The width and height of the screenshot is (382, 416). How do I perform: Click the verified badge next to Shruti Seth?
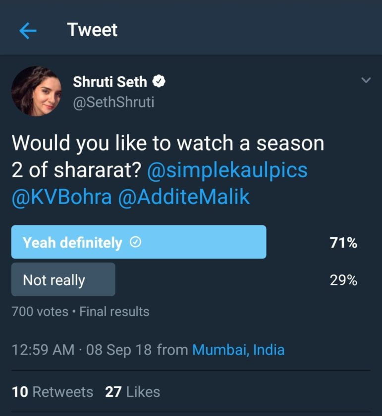pos(159,81)
